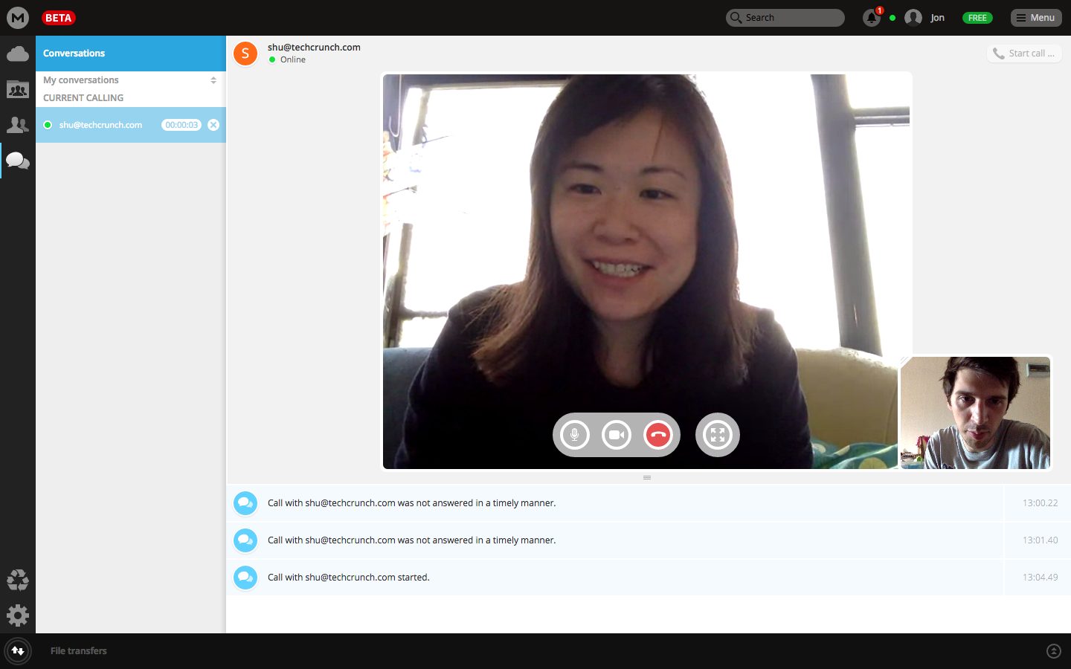
Task: Expand the My conversations dropdown
Action: 213,80
